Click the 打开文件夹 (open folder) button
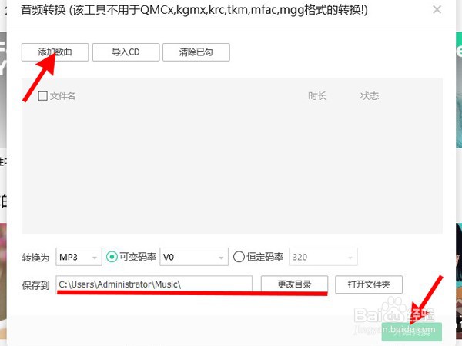 pos(369,284)
